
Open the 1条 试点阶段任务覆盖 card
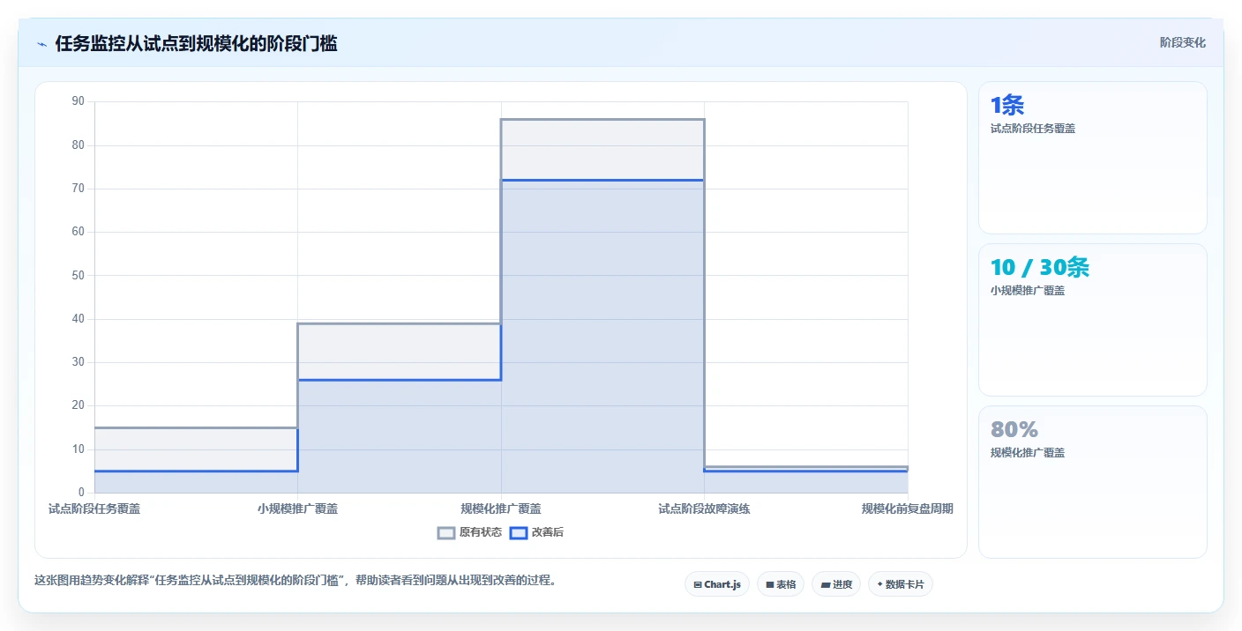pos(1092,158)
